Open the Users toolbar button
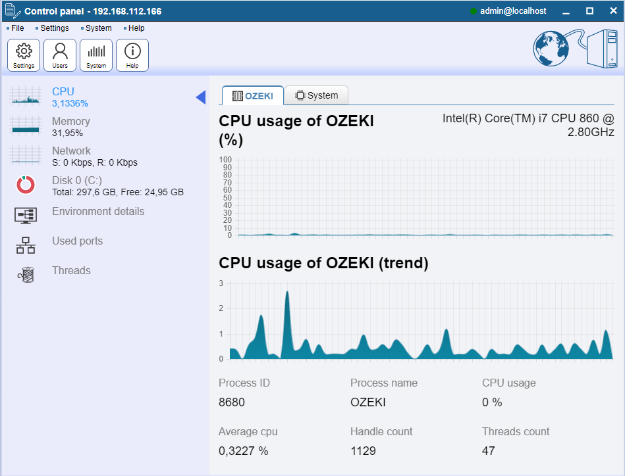 pyautogui.click(x=60, y=55)
